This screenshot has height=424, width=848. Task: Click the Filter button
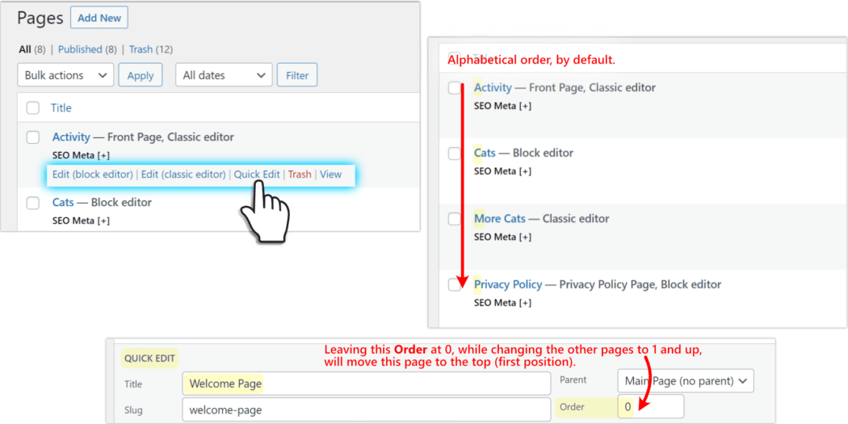point(297,75)
